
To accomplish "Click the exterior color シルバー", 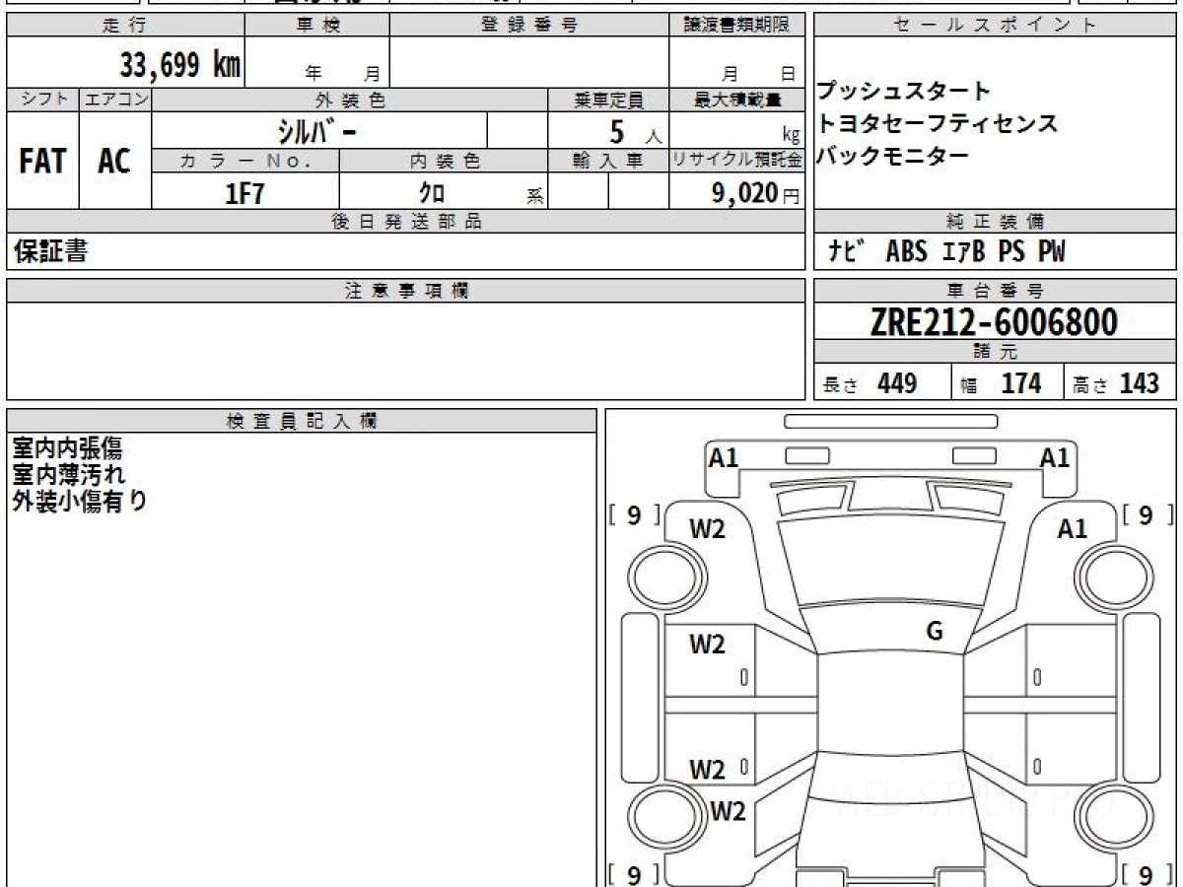I will [x=317, y=130].
